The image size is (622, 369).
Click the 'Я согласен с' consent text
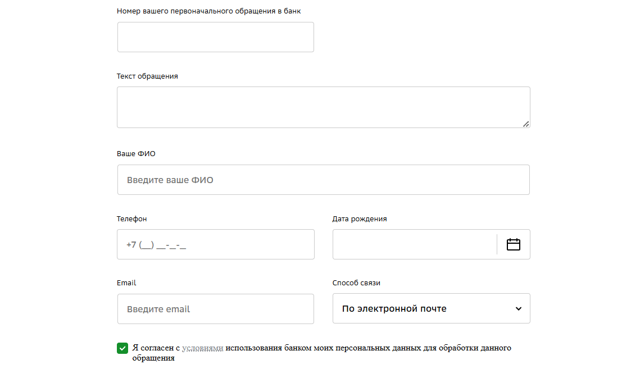coord(156,348)
